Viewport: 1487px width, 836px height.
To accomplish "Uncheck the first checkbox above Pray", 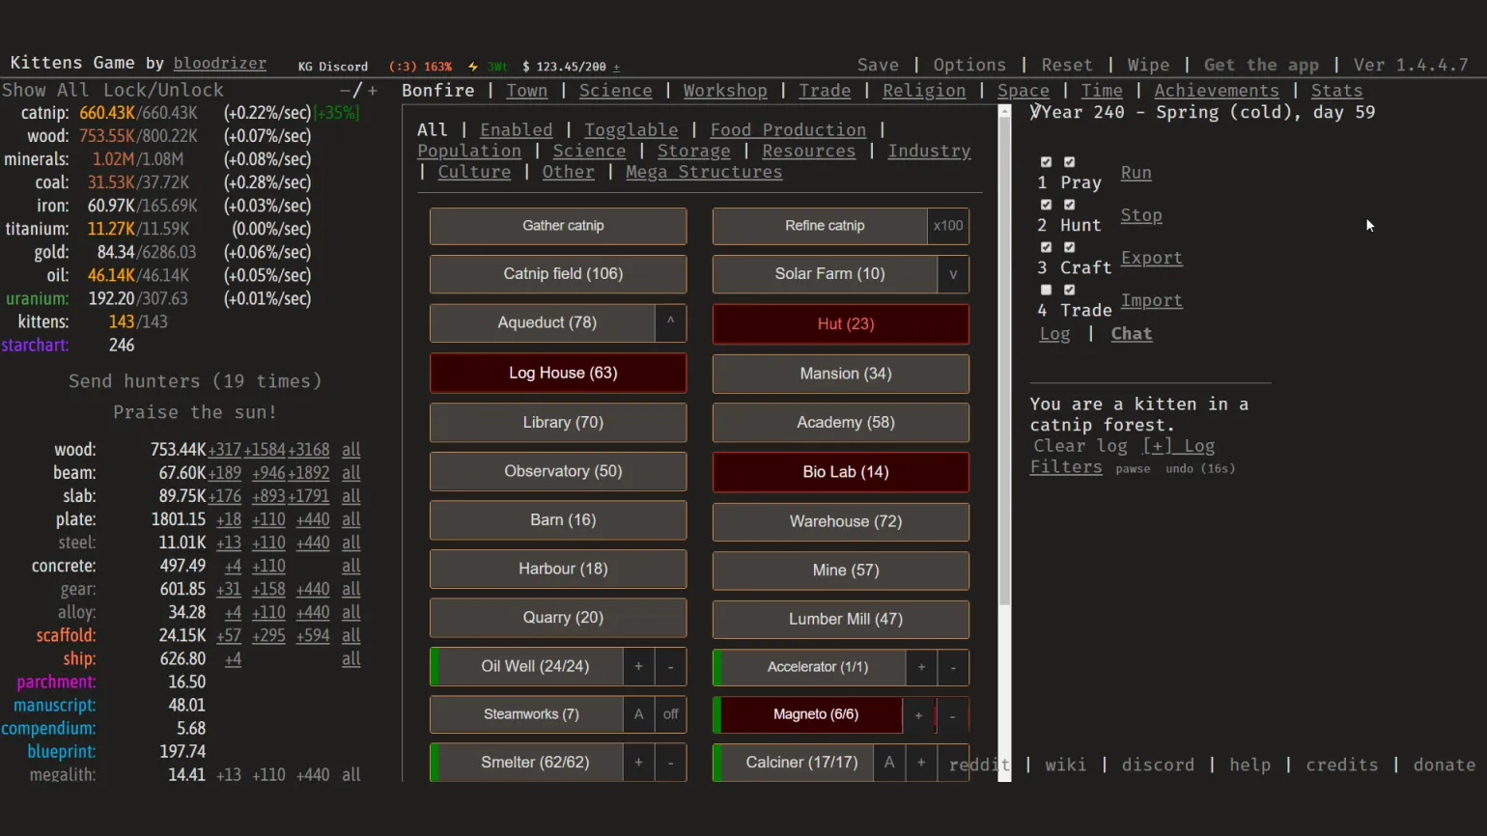I will tap(1046, 162).
